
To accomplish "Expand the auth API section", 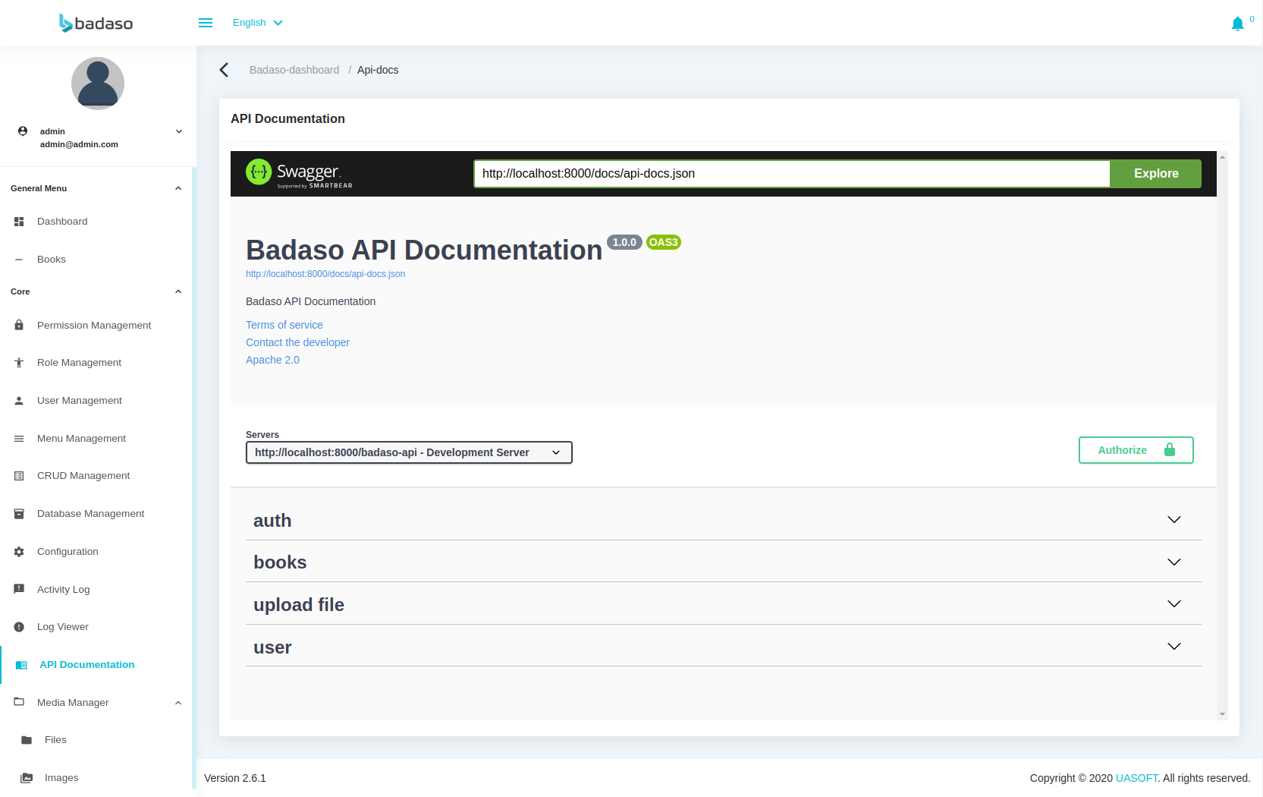I will [723, 520].
